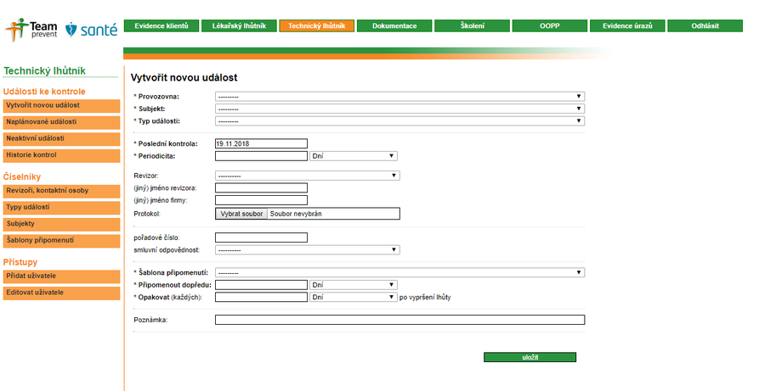Expand the Typ události dropdown
The image size is (765, 391).
pyautogui.click(x=399, y=120)
